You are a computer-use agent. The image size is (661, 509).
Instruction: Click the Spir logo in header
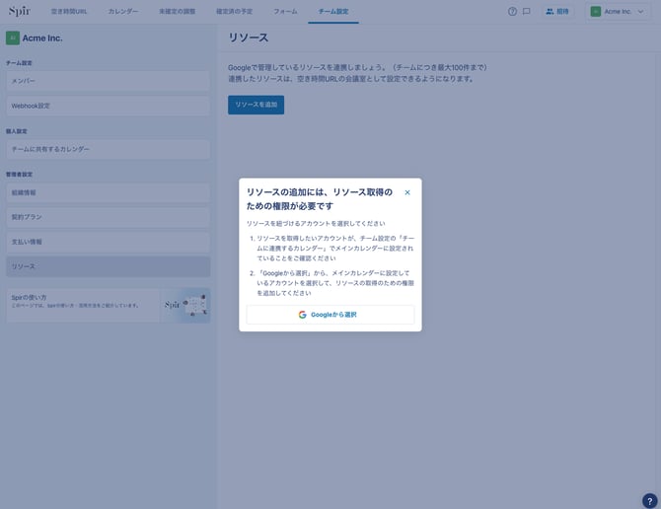click(20, 12)
